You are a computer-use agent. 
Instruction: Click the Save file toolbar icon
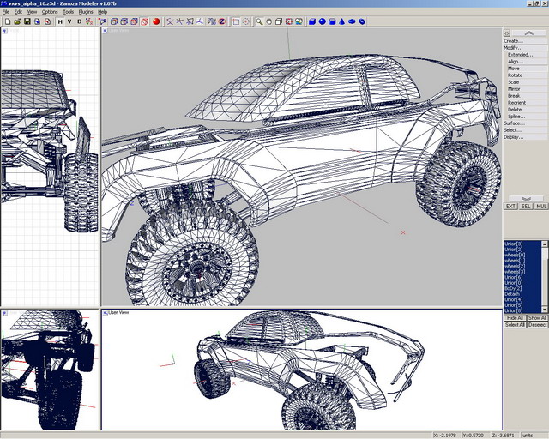click(27, 21)
